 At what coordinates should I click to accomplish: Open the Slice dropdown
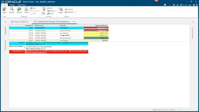tap(51, 13)
